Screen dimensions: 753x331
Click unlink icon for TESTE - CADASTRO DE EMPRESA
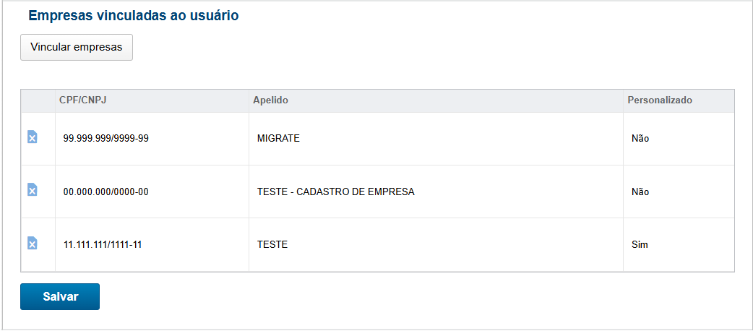(32, 190)
